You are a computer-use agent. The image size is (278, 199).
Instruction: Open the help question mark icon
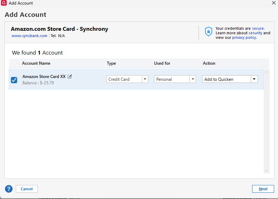tap(9, 189)
